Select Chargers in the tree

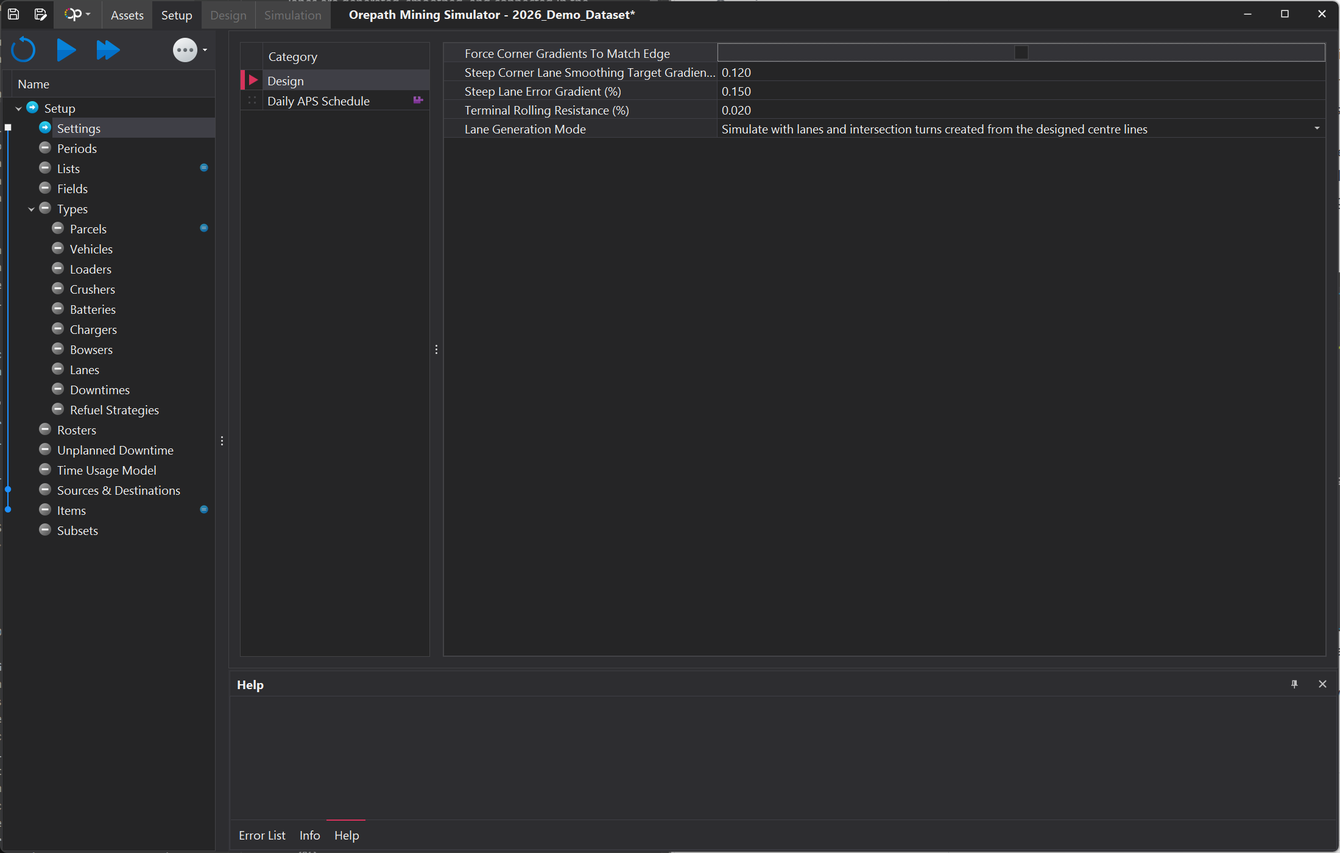click(93, 330)
